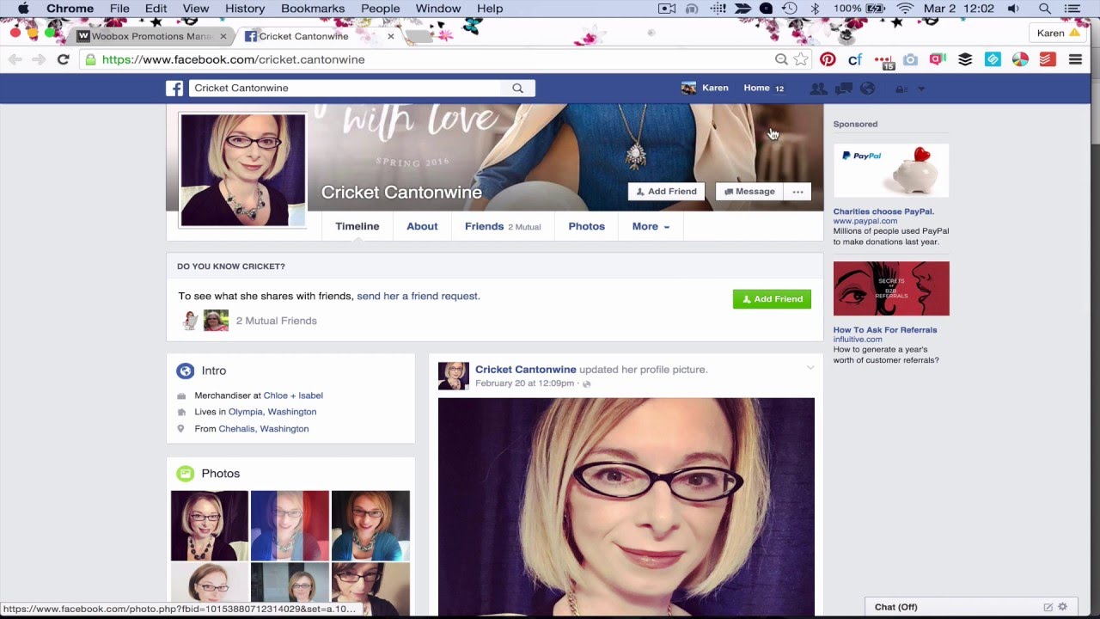The width and height of the screenshot is (1100, 619).
Task: Click the cf extension icon
Action: coord(855,59)
